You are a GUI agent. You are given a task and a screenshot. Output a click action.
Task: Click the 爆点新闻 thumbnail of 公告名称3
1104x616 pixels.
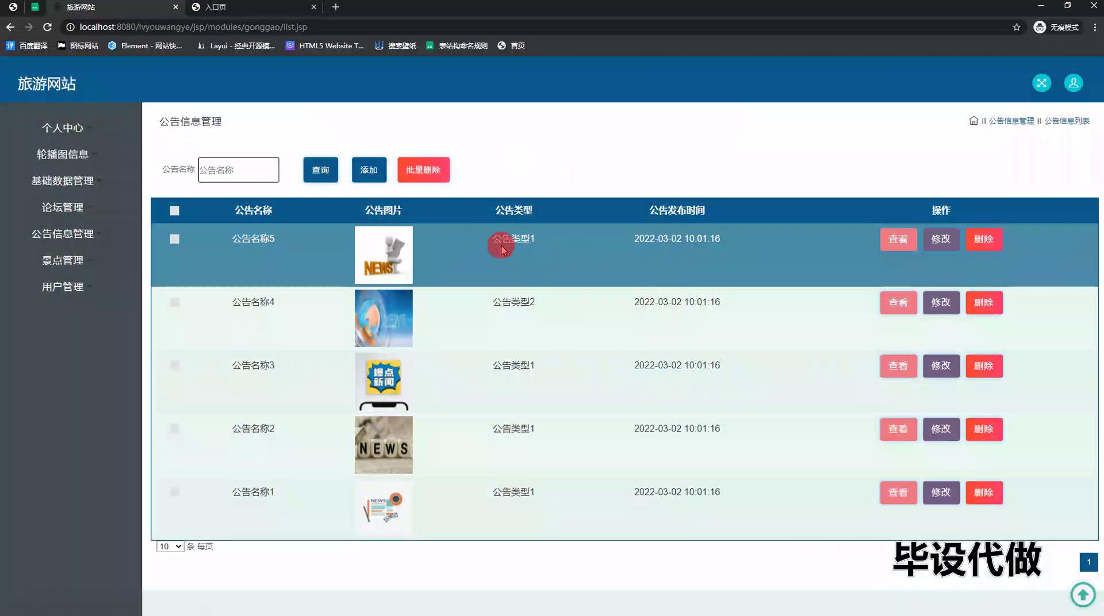tap(384, 382)
